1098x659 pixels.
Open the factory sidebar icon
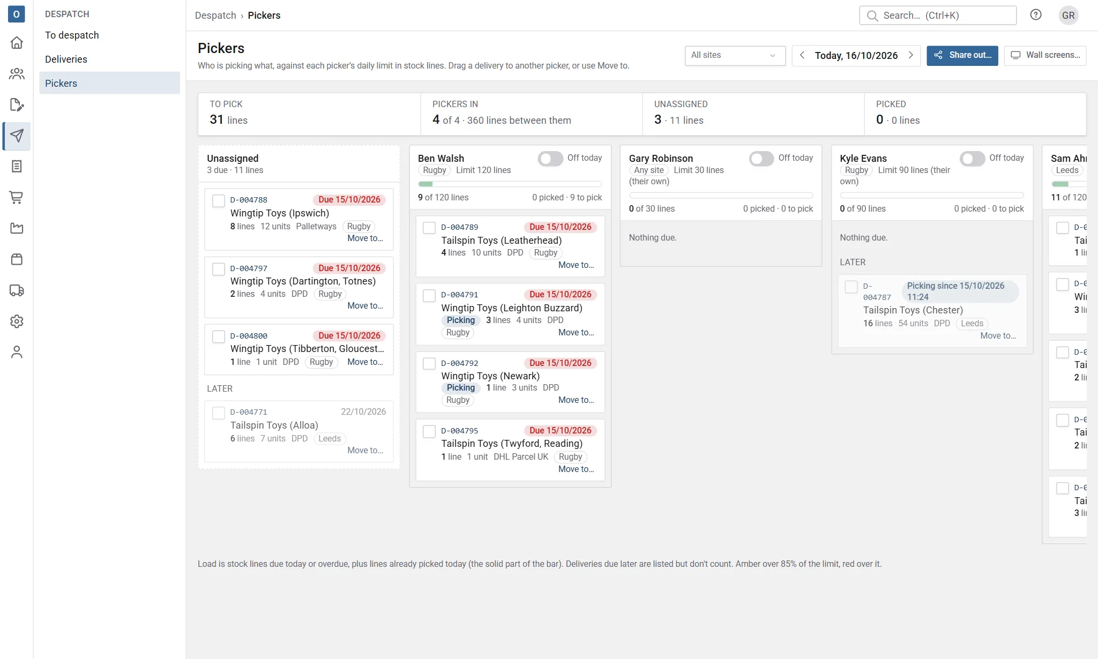tap(17, 228)
